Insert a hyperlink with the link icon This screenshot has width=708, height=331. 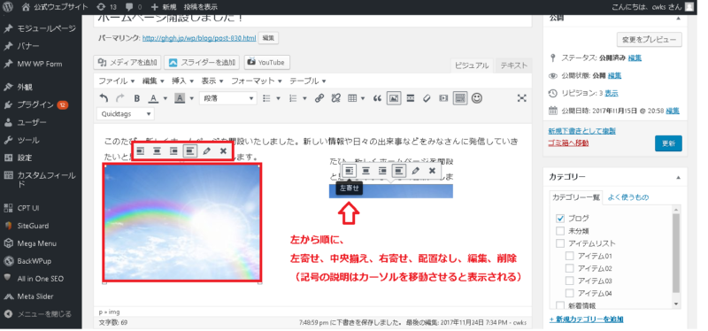click(x=319, y=98)
